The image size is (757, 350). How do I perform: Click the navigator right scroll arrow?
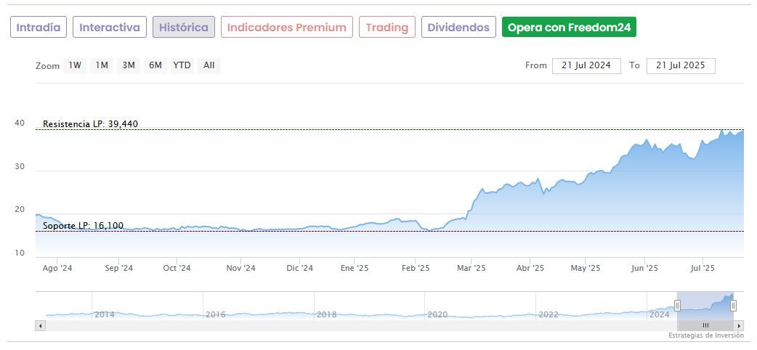(x=740, y=326)
